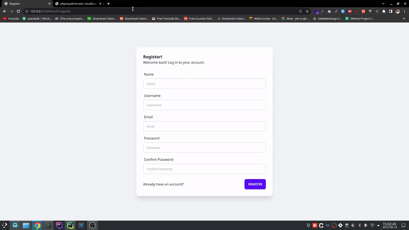Open the application launcher on the taskbar
The image size is (409, 230).
(x=5, y=225)
